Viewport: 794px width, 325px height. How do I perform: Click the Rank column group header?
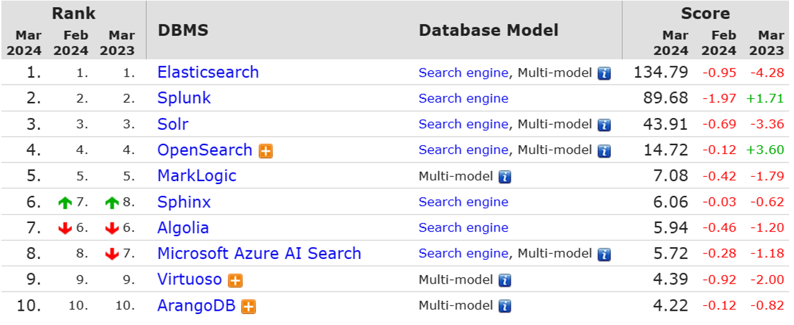click(73, 12)
